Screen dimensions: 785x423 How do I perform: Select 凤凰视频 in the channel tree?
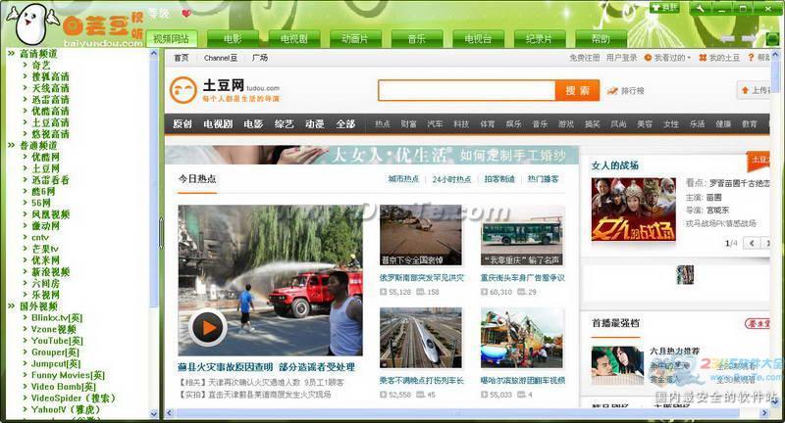50,214
